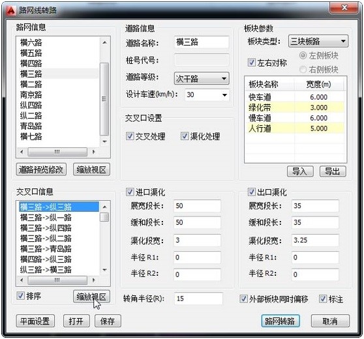
Task: Click the 路网转路 button
Action: click(x=281, y=321)
